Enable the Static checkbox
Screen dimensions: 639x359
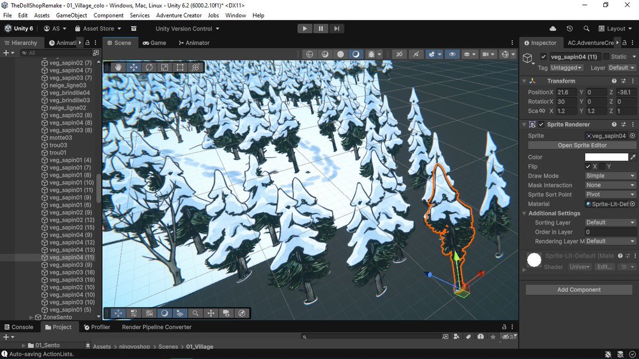pos(606,56)
